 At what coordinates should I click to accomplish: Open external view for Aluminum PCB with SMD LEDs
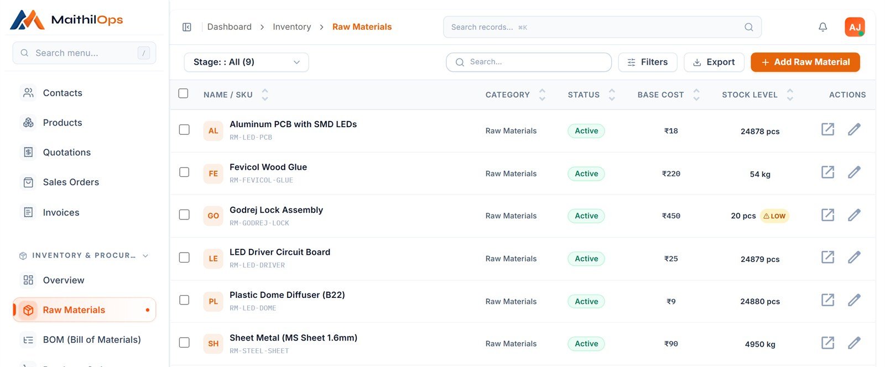point(827,129)
